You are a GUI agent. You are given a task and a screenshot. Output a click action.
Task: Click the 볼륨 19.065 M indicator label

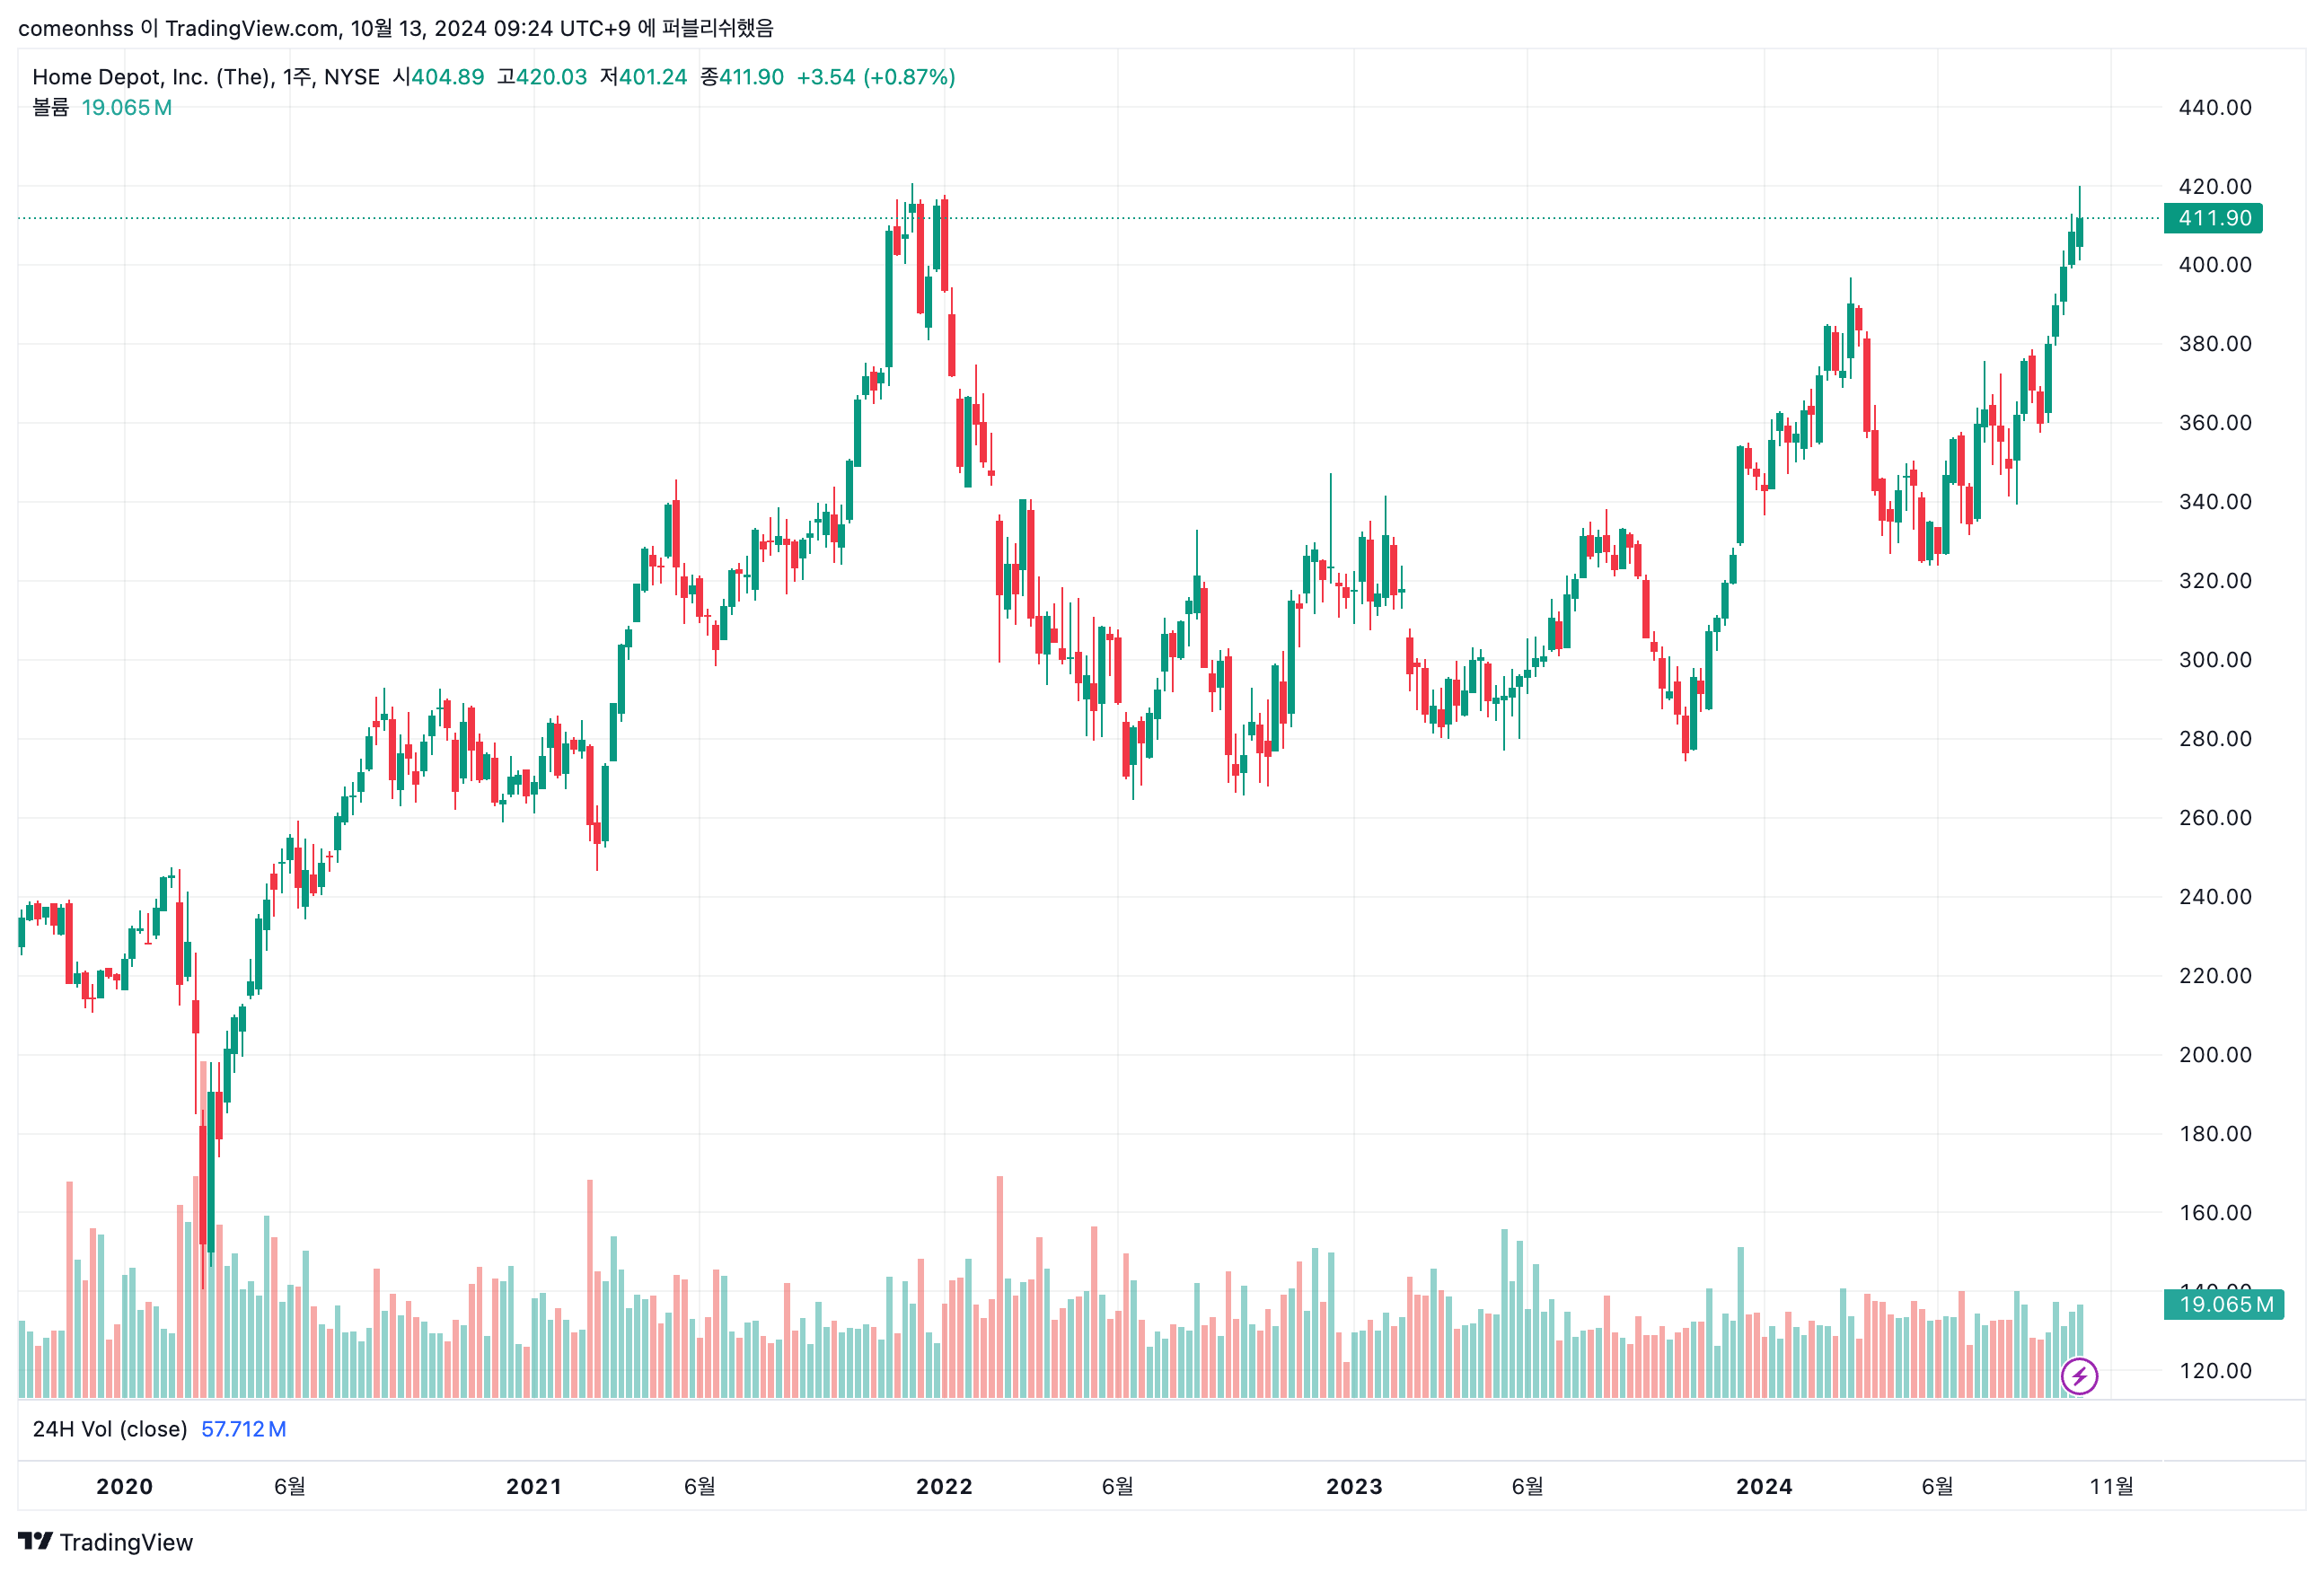click(102, 107)
